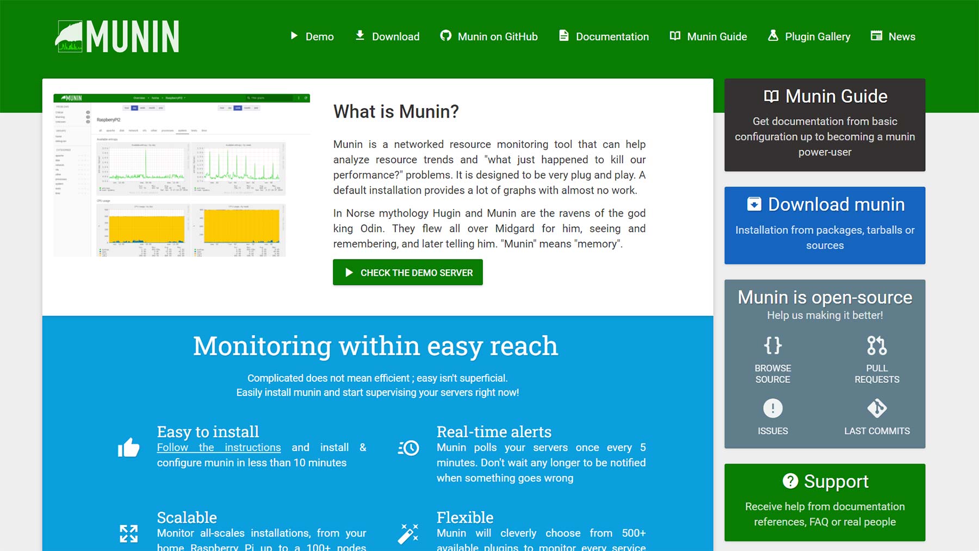Click the Documentation page icon
The width and height of the screenshot is (979, 551).
[x=564, y=36]
